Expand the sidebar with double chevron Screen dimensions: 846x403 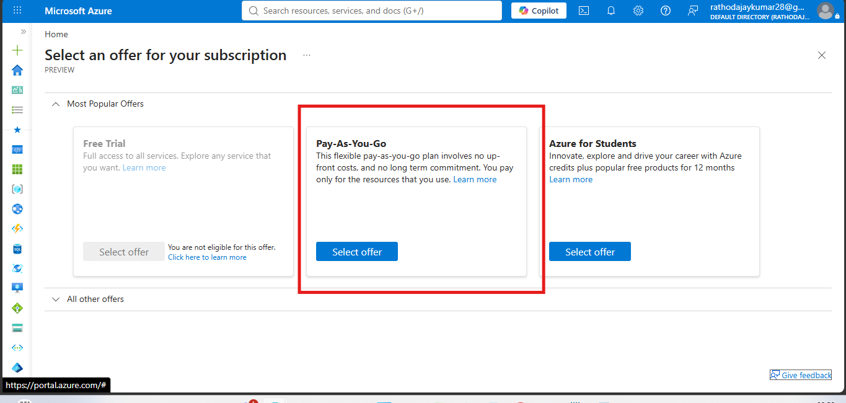[24, 31]
